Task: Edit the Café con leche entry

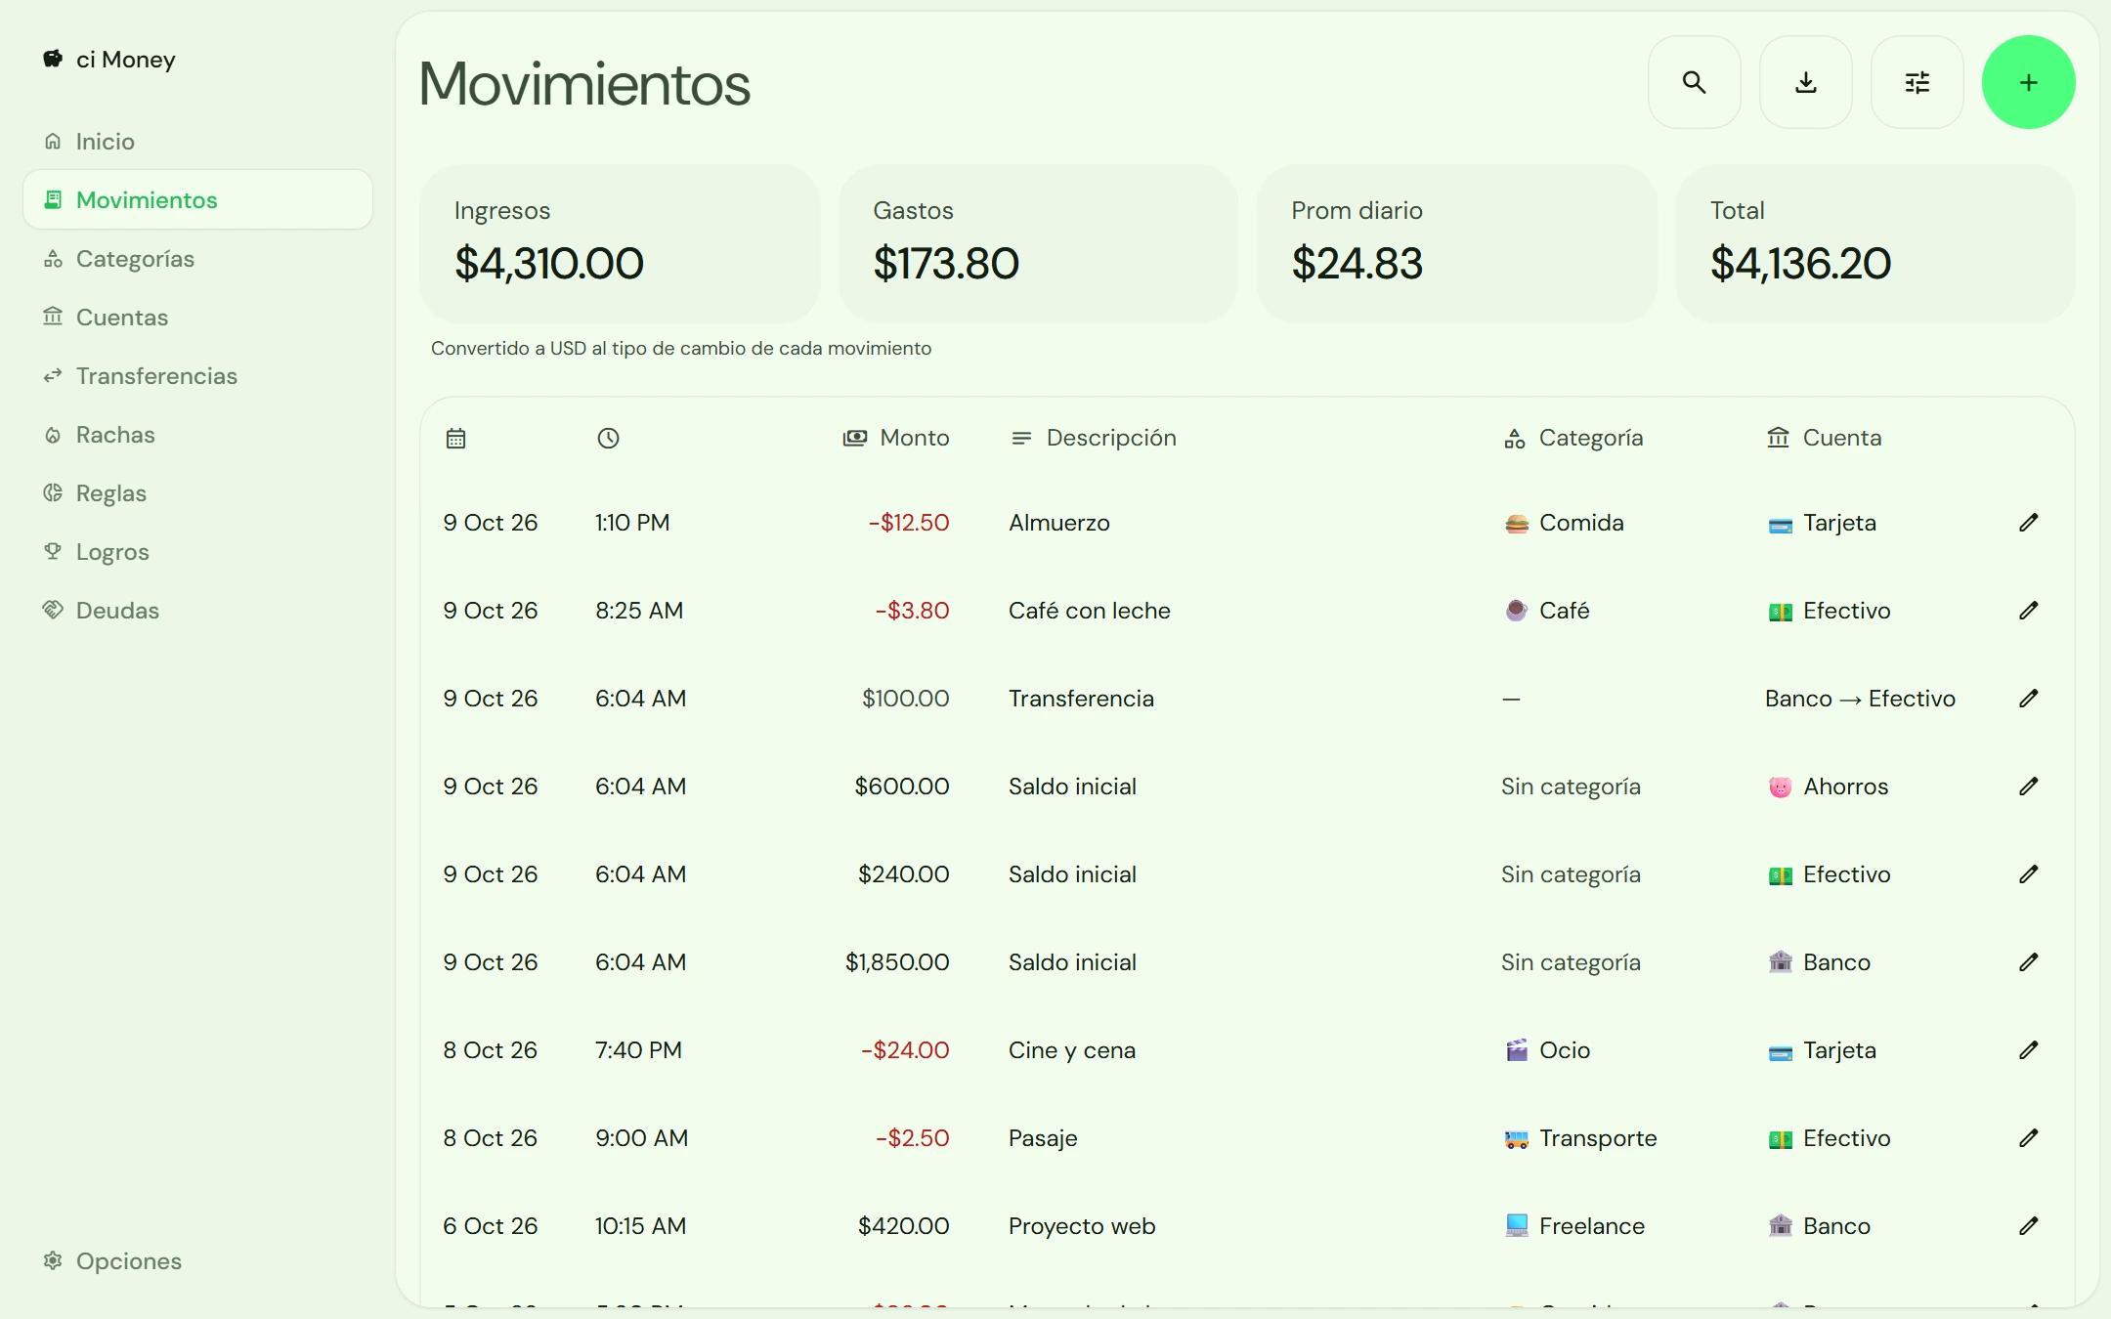Action: [x=2029, y=611]
